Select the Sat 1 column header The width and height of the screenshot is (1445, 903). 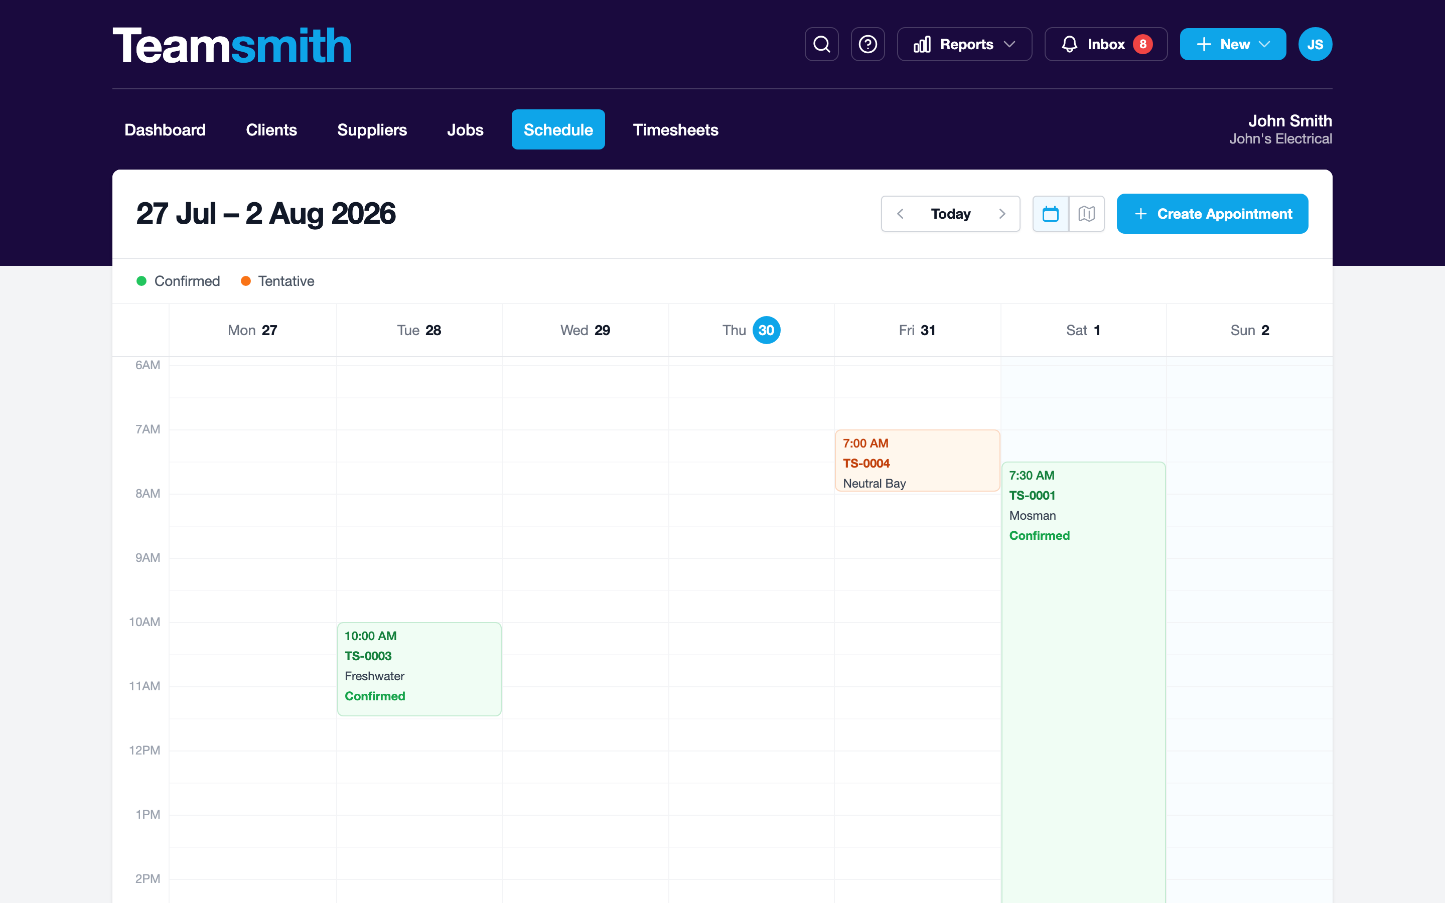pyautogui.click(x=1083, y=330)
